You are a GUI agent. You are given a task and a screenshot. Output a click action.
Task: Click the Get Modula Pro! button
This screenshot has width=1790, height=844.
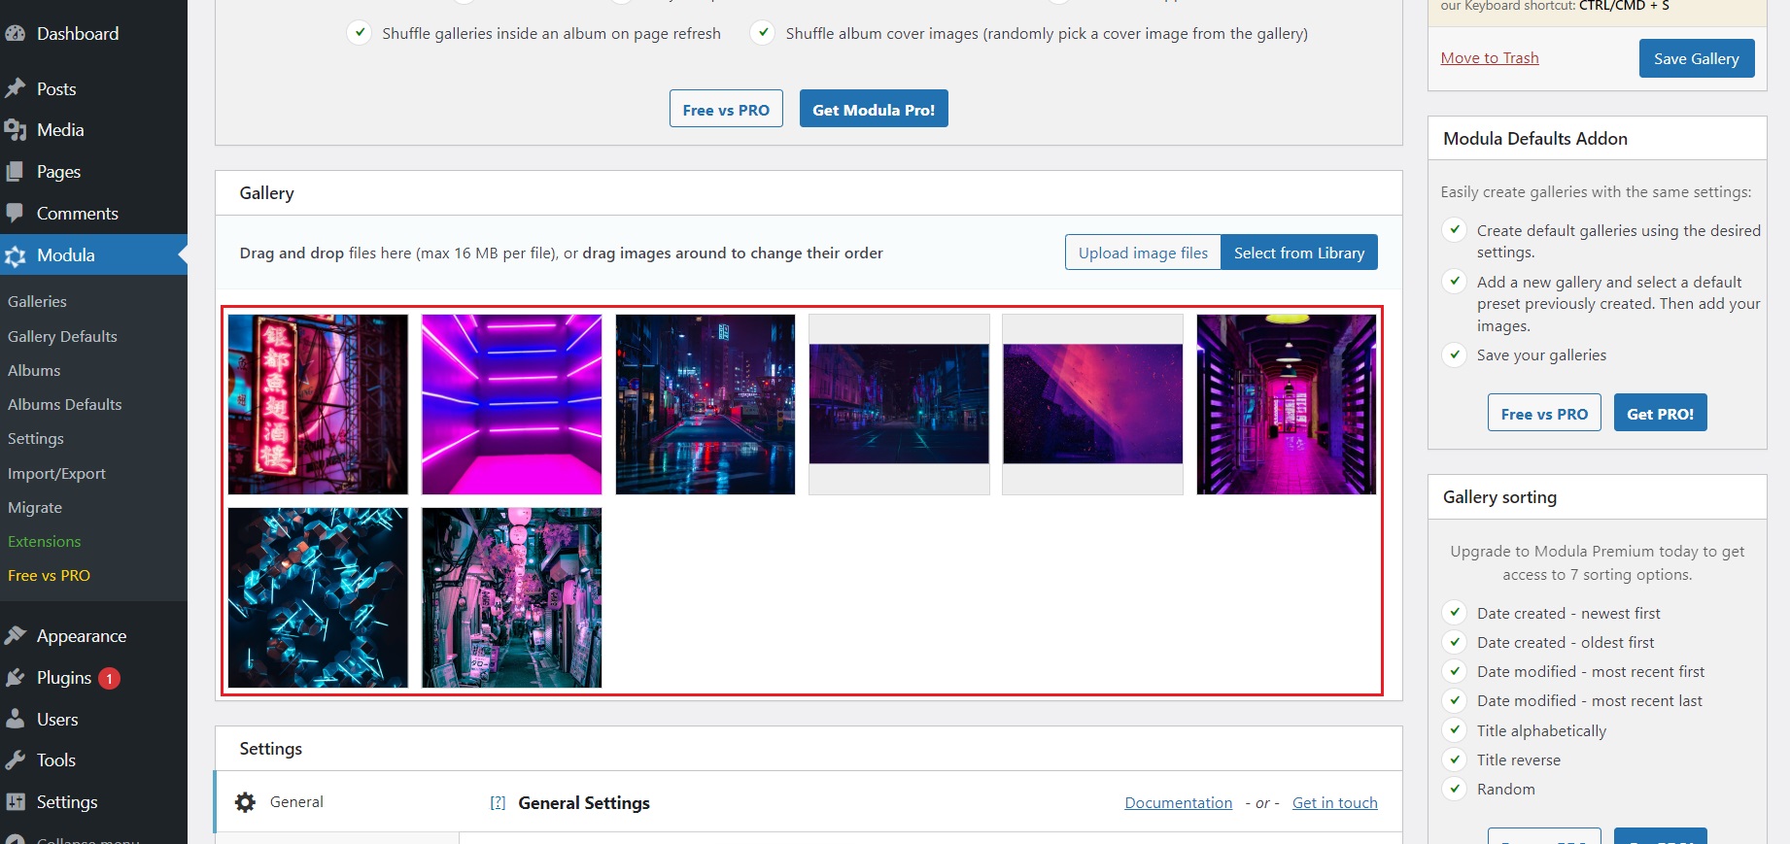(873, 110)
